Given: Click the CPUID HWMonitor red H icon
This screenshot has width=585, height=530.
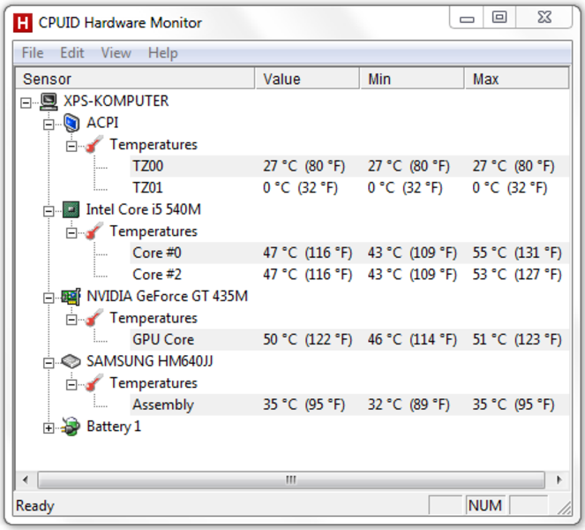Looking at the screenshot, I should pyautogui.click(x=23, y=23).
